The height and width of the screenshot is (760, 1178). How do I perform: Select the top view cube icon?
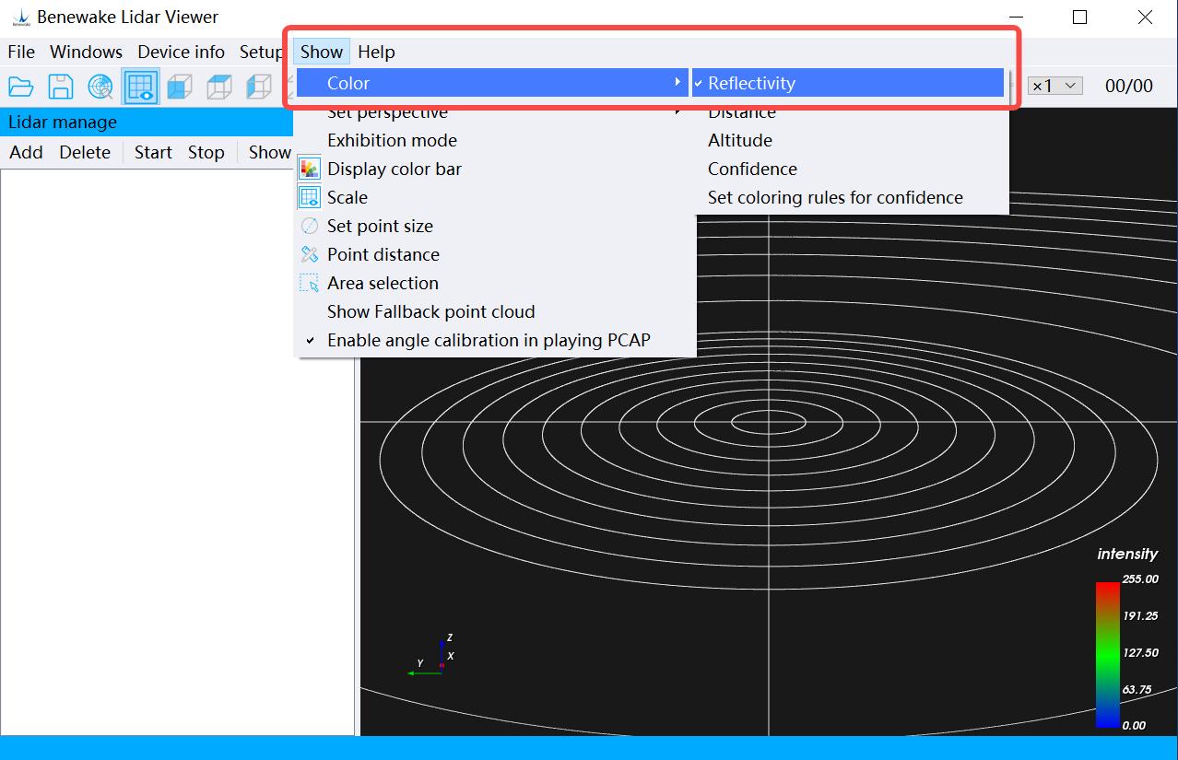(219, 87)
